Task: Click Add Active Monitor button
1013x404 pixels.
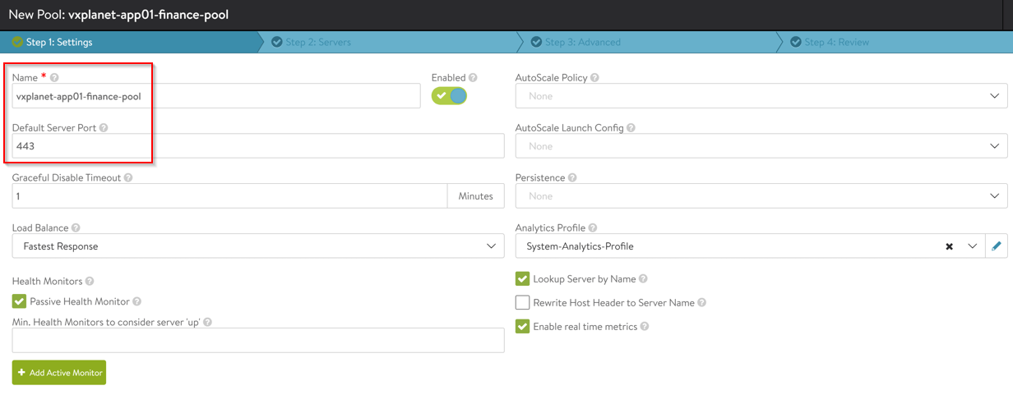Action: click(x=59, y=373)
